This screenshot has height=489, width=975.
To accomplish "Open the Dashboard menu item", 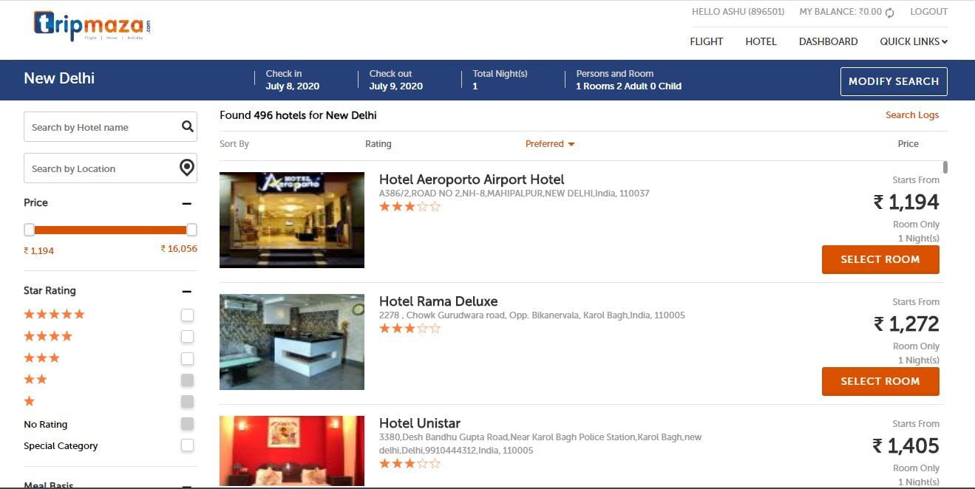I will [x=828, y=41].
